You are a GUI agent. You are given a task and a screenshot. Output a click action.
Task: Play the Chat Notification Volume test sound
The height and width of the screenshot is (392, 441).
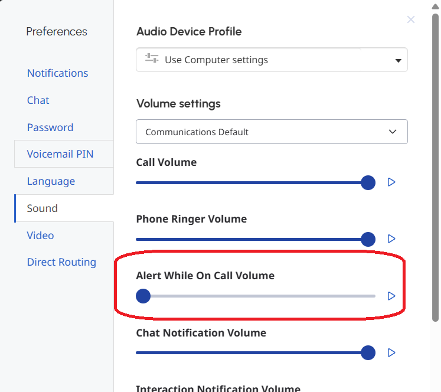coord(391,352)
